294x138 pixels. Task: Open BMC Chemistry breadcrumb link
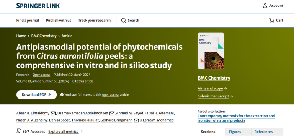(x=44, y=36)
